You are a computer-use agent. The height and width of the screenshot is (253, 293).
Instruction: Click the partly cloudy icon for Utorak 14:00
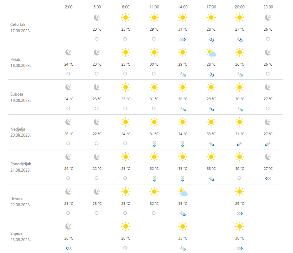[183, 192]
